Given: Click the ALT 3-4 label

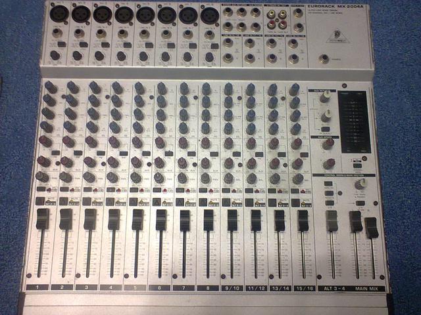Looking at the screenshot, I should (334, 288).
